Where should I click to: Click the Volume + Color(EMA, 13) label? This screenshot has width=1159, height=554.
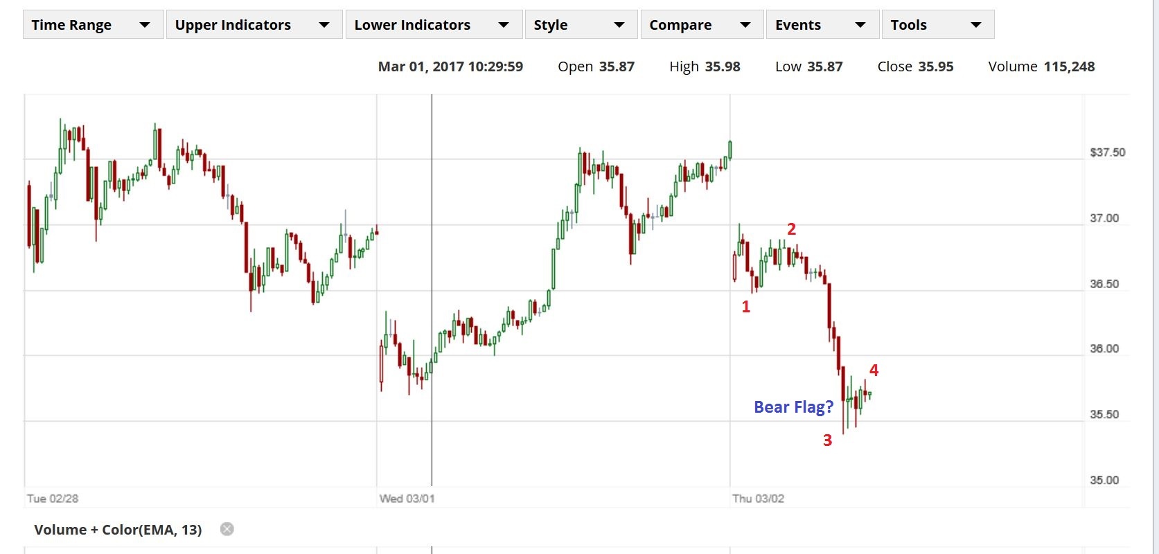click(118, 530)
